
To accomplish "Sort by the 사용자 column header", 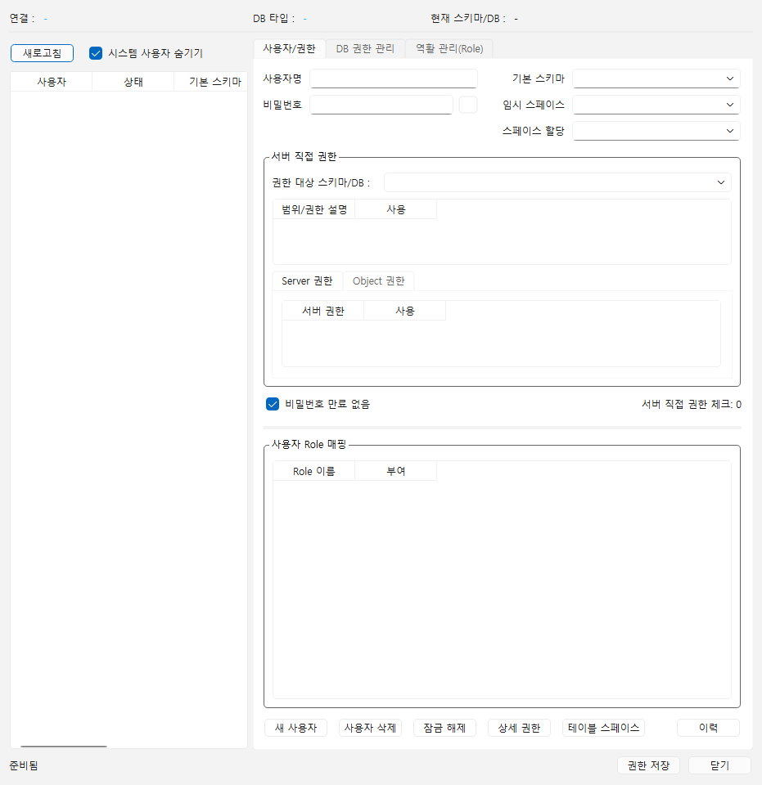I will coord(51,82).
